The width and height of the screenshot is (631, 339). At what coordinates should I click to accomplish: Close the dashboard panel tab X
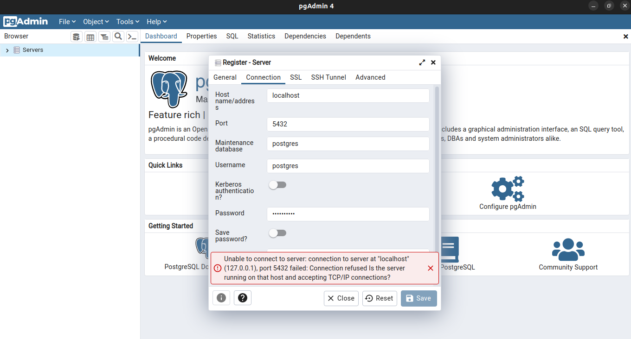[625, 37]
